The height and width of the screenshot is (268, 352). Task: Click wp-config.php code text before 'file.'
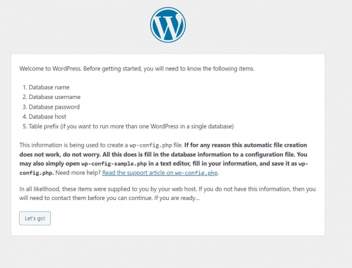tap(151, 145)
